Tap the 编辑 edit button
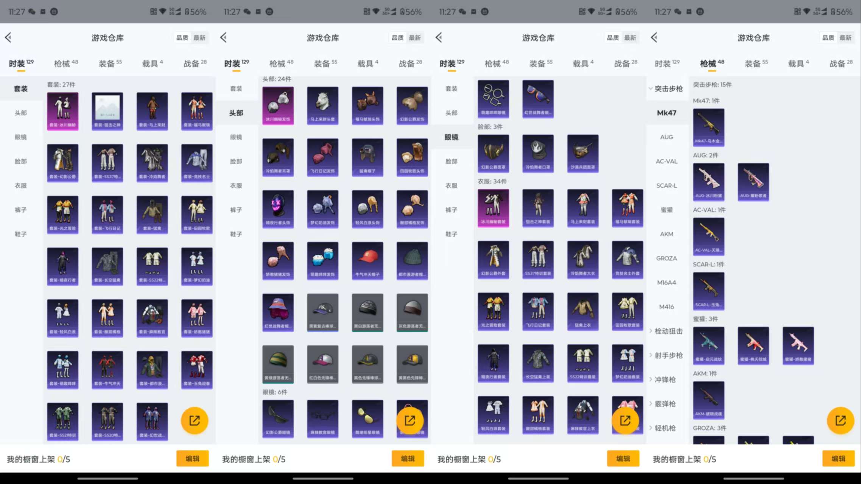Image resolution: width=861 pixels, height=484 pixels. pos(193,459)
